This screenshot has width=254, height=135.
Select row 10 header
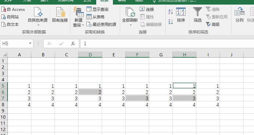(x=4, y=117)
